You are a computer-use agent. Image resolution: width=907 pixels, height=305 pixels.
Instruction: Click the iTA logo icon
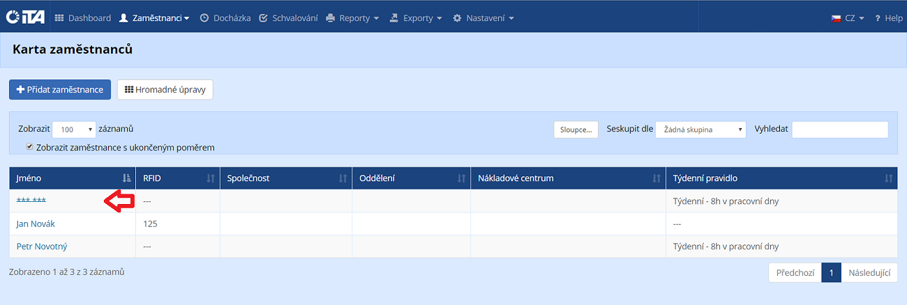pos(25,17)
